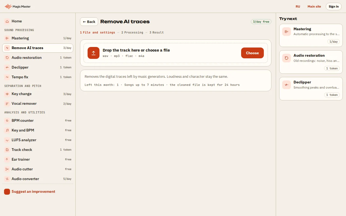Switch language with the RU link
The width and height of the screenshot is (346, 216).
298,6
